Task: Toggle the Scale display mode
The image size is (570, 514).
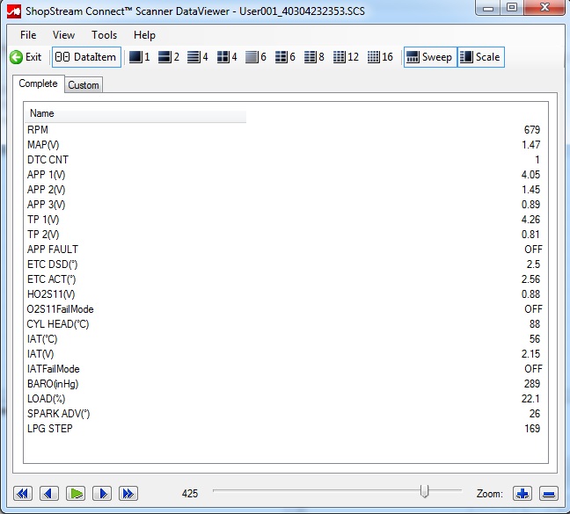Action: click(x=480, y=57)
